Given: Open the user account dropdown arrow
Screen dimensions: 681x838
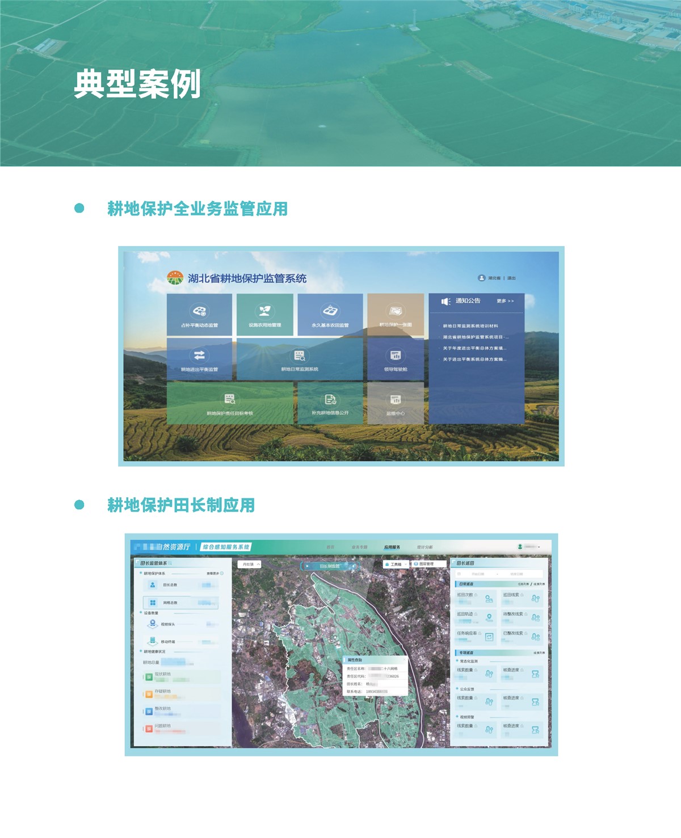Looking at the screenshot, I should [539, 547].
